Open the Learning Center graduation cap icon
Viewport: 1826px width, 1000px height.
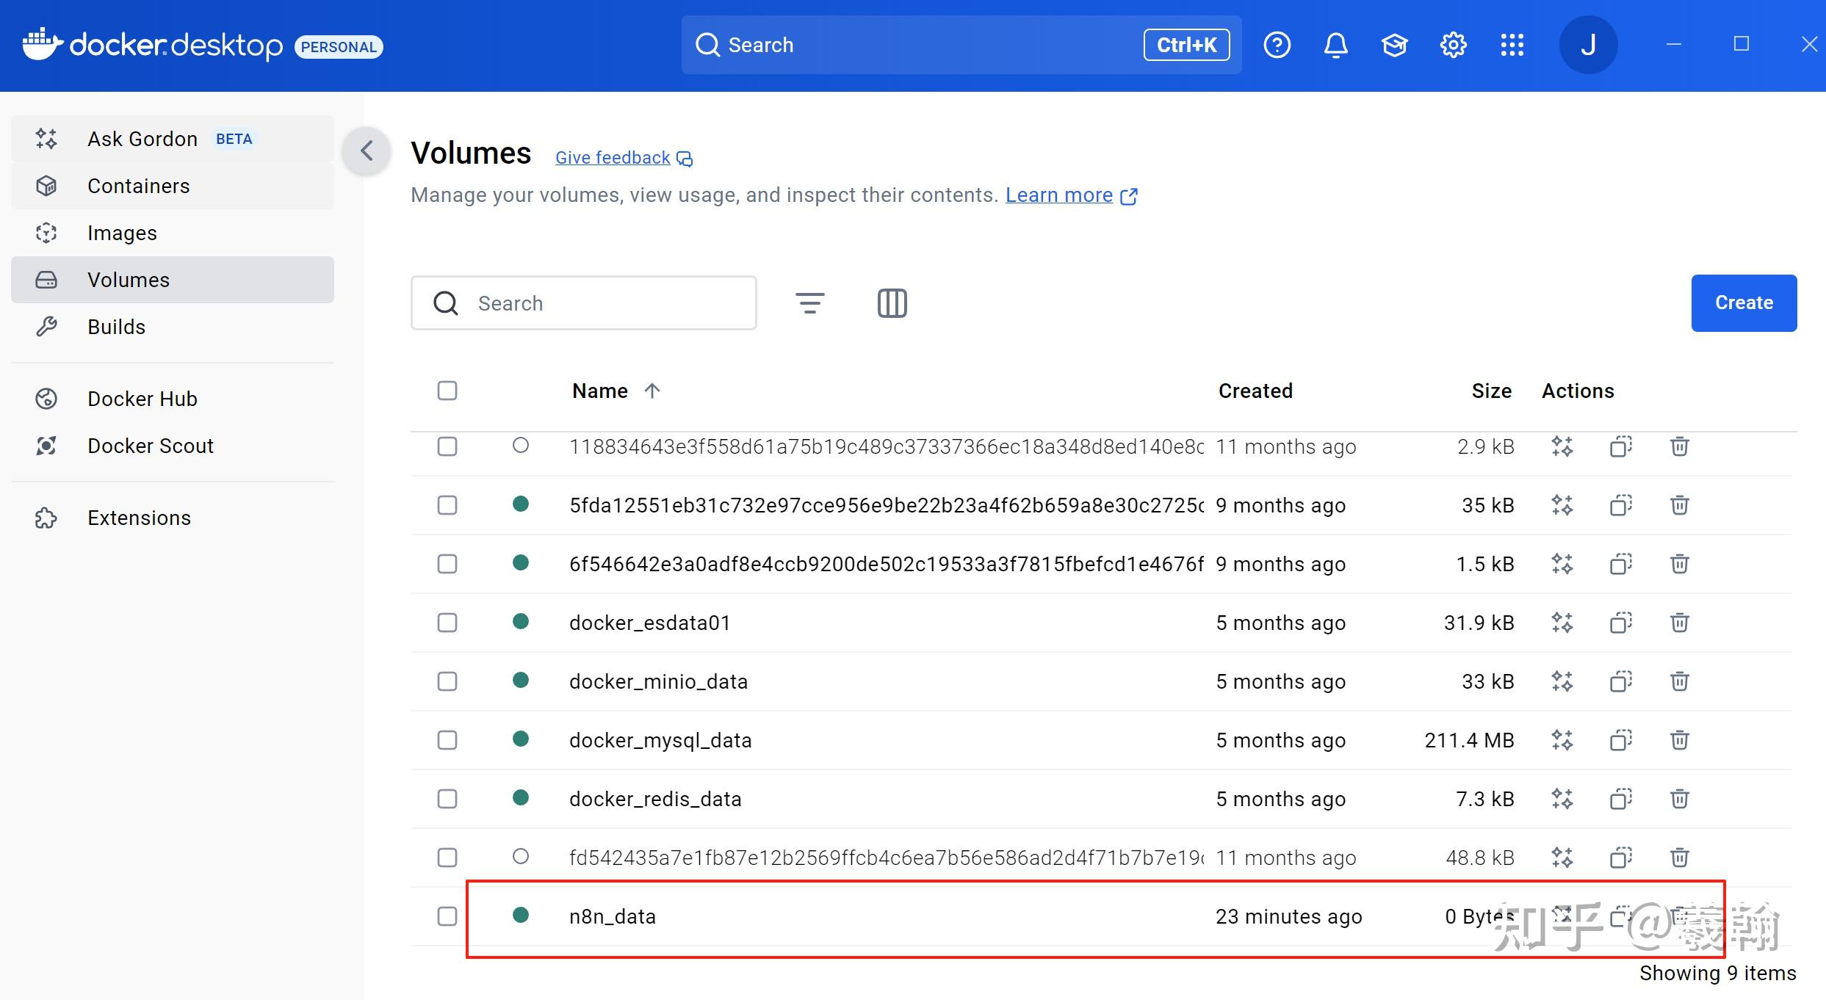tap(1394, 45)
